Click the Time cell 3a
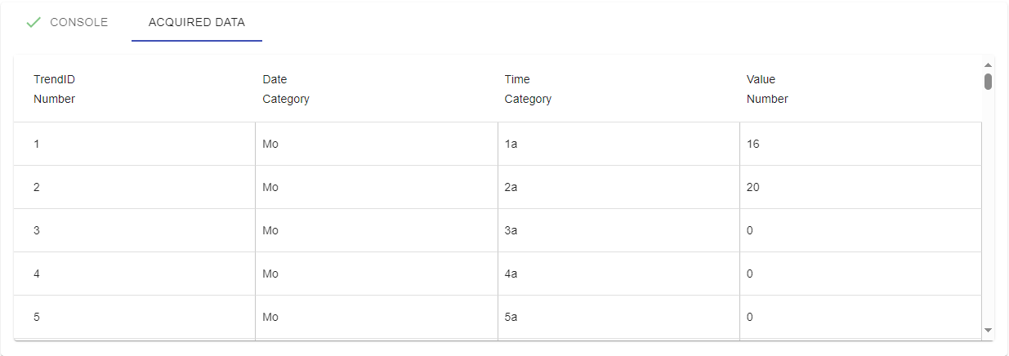The height and width of the screenshot is (356, 1009). (x=618, y=230)
